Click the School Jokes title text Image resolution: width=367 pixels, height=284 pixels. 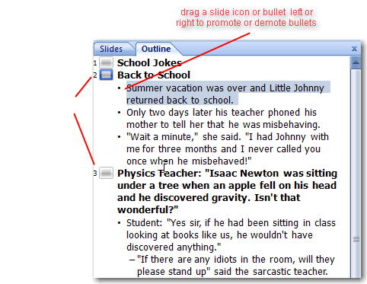[x=149, y=62]
